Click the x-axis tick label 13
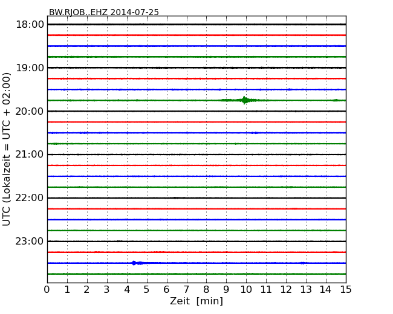This screenshot has height=314, width=393. click(306, 290)
